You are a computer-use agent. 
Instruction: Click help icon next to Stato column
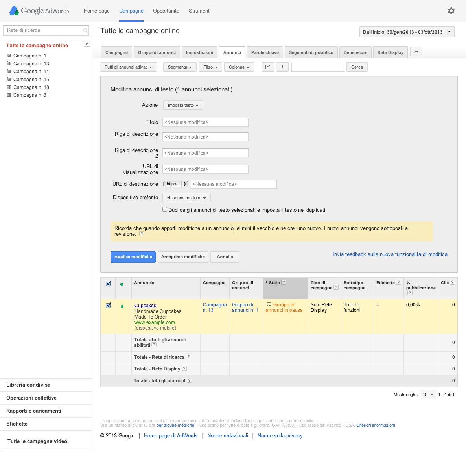coord(284,282)
